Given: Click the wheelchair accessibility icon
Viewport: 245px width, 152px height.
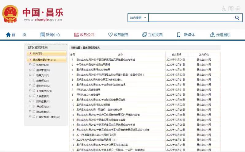Looking at the screenshot, I should click(x=224, y=9).
